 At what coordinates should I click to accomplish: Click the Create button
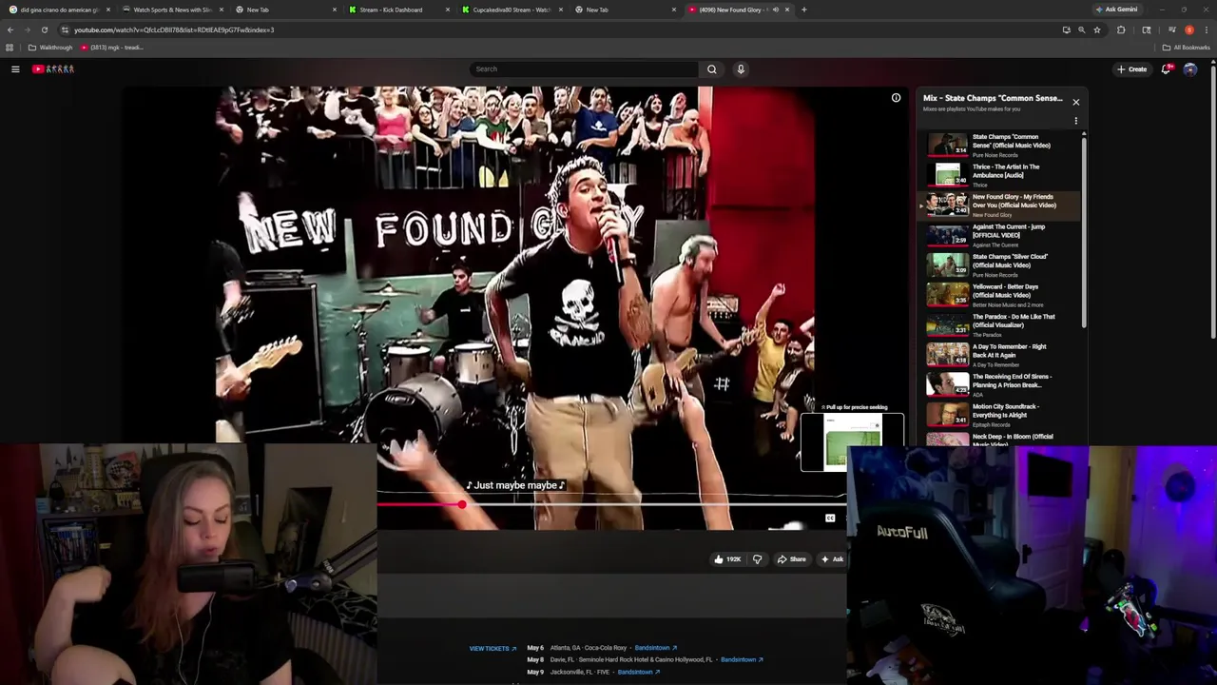(x=1132, y=68)
